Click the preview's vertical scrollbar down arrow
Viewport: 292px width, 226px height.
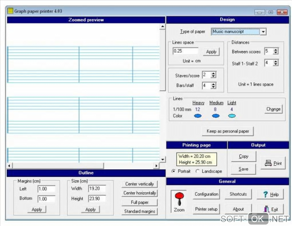[163, 159]
